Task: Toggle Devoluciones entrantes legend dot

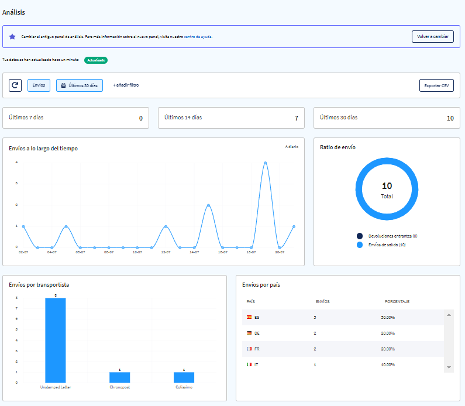Action: click(360, 236)
